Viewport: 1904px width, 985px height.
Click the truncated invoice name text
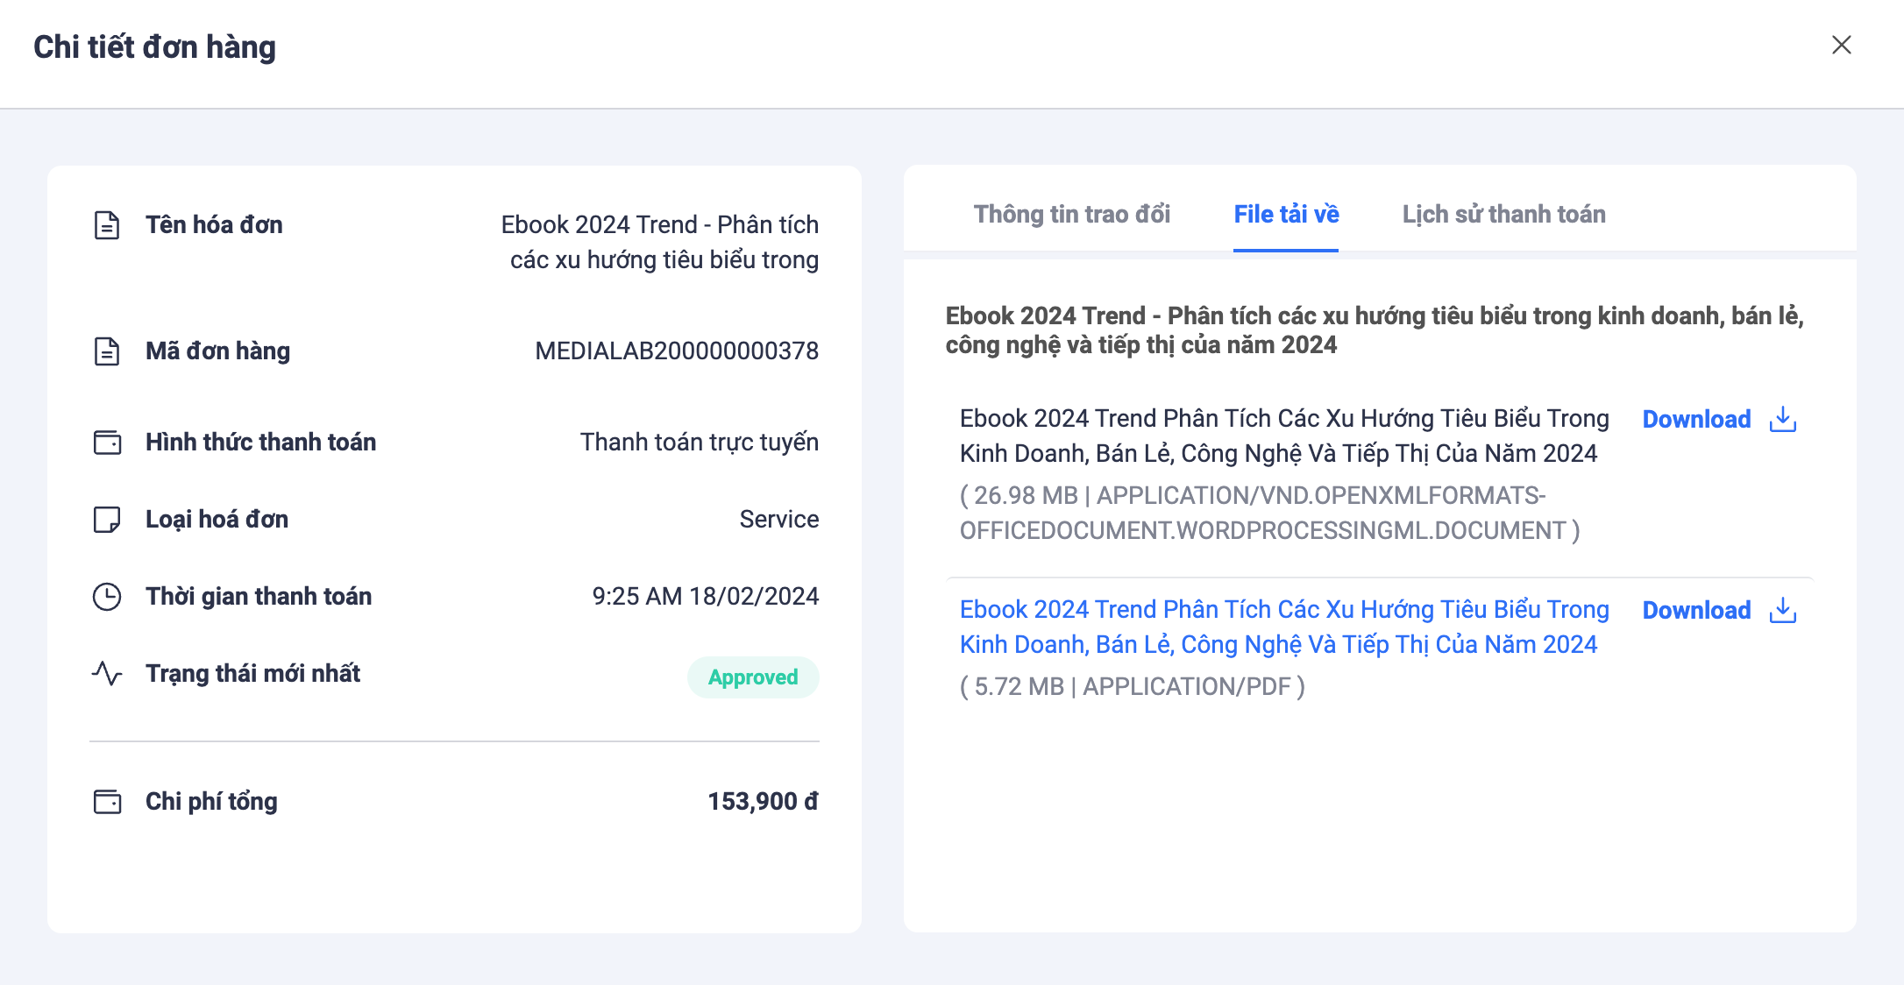point(659,243)
